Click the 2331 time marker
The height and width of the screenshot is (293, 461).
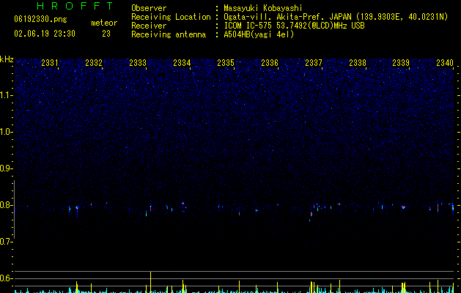pyautogui.click(x=50, y=63)
